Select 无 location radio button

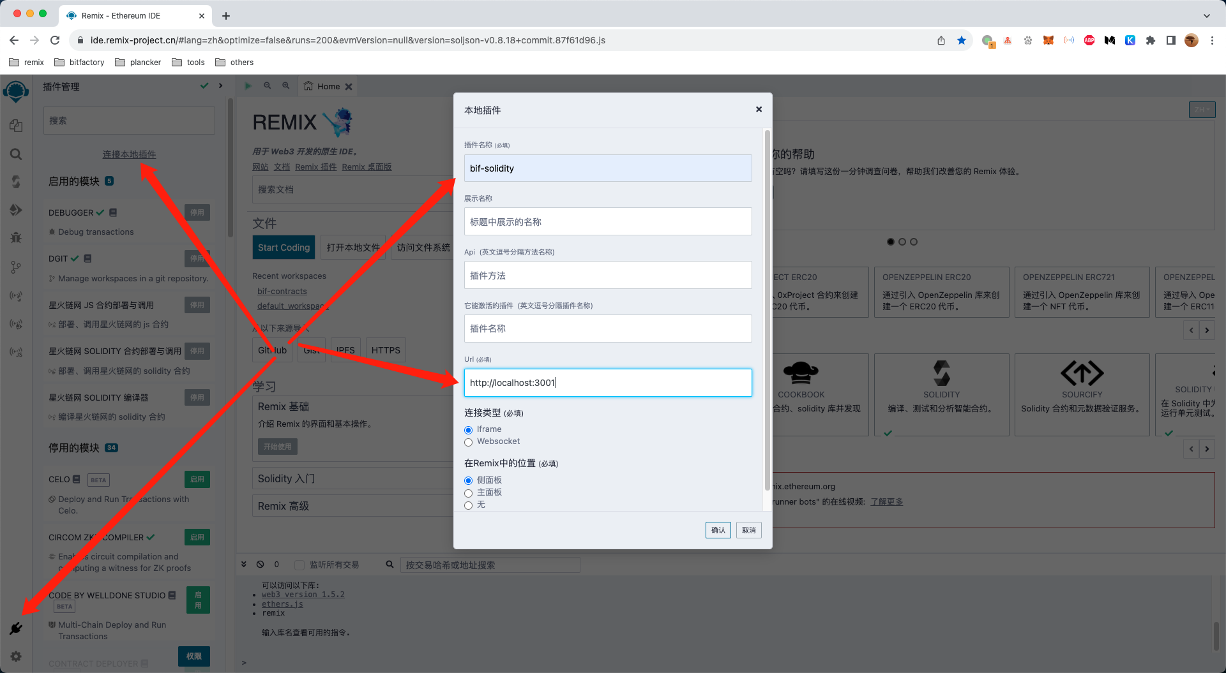coord(468,505)
